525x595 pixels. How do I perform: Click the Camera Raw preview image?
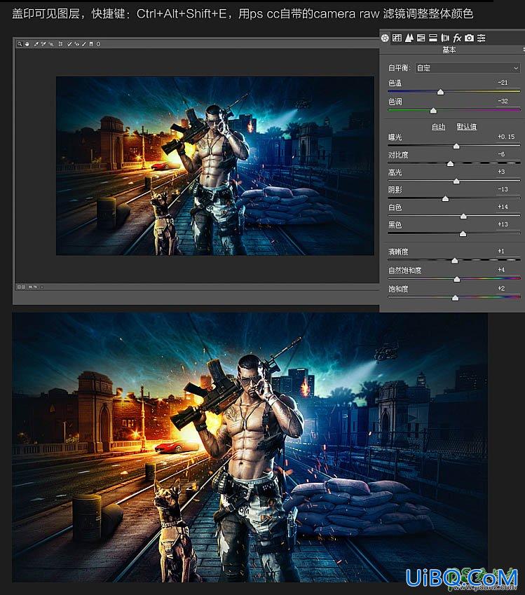click(x=215, y=166)
